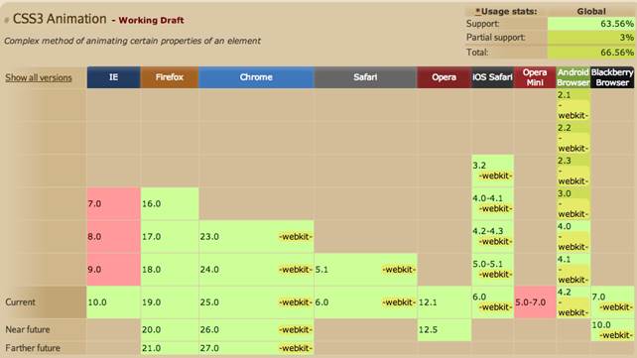Click the Chrome 27.0 cell

click(x=256, y=348)
